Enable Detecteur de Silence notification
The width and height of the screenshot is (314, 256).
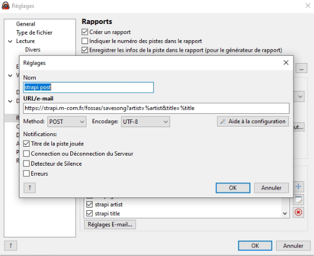(x=26, y=163)
